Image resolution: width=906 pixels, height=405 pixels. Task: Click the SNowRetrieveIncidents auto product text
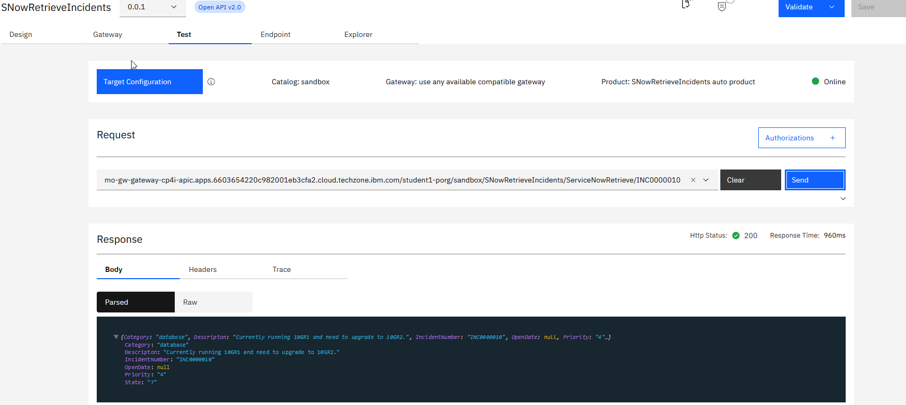click(x=678, y=82)
